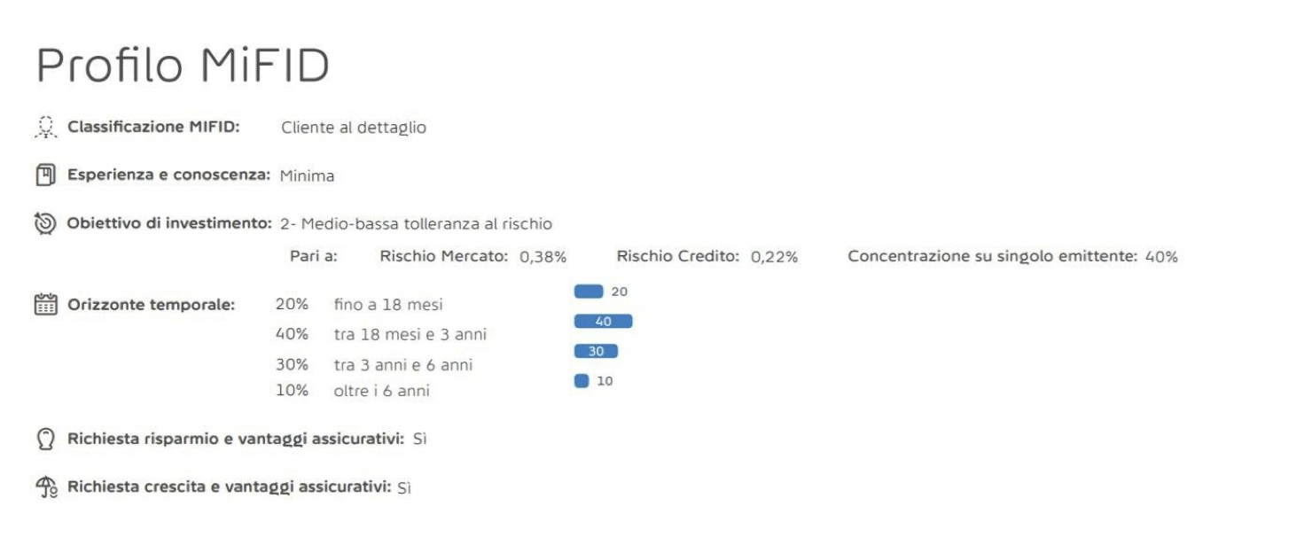The image size is (1296, 537).
Task: Click the fino a 18 mesi row
Action: tap(359, 304)
